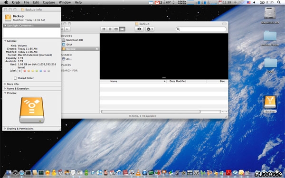Open Adobe Acrobat from the Dock

pyautogui.click(x=228, y=173)
